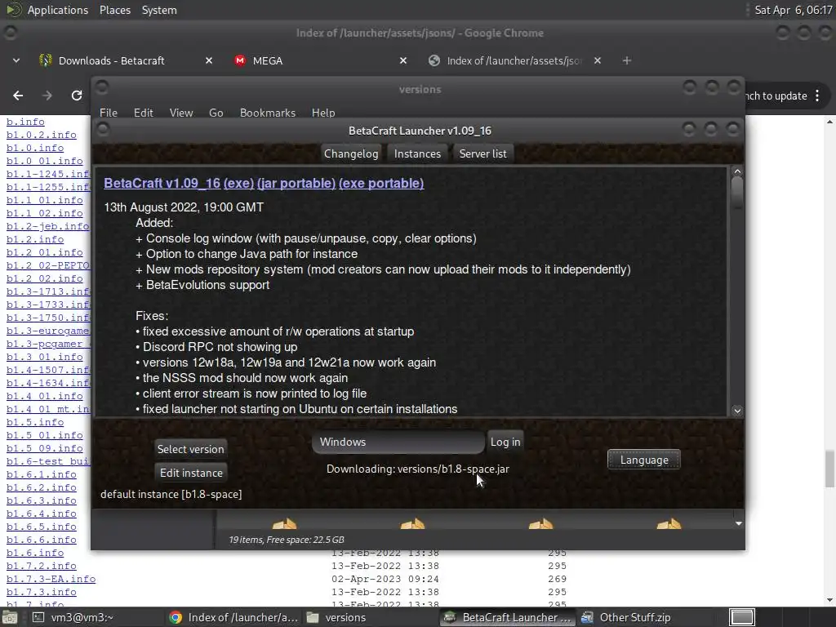Open the Server list tab in BetaCraft Launcher
This screenshot has width=836, height=627.
click(x=482, y=153)
